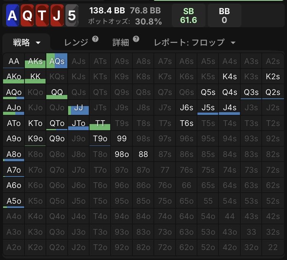287x260 pixels.
Task: Select the AA hand cell
Action: click(13, 61)
